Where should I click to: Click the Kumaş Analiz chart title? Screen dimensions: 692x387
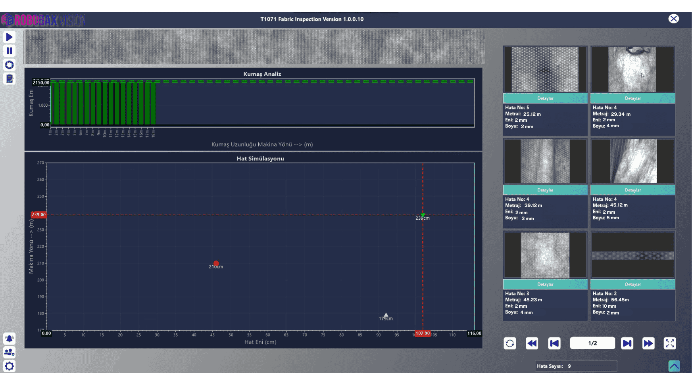point(262,74)
